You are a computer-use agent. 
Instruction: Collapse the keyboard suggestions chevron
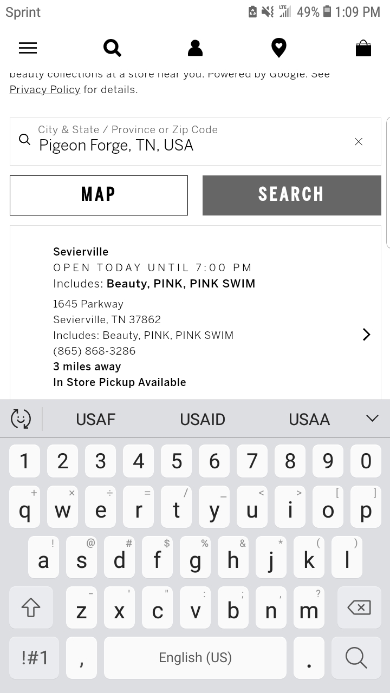point(372,419)
